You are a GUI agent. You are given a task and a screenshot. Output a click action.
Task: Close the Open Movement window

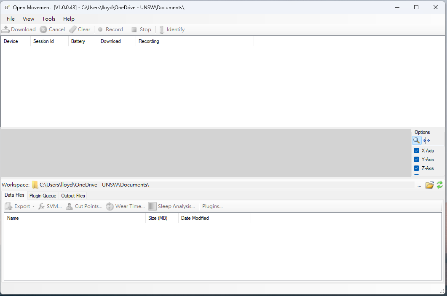(436, 8)
